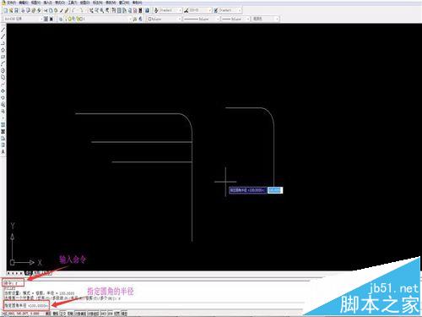Open the ByLayer color dropdown
This screenshot has width=422, height=317.
point(165,19)
